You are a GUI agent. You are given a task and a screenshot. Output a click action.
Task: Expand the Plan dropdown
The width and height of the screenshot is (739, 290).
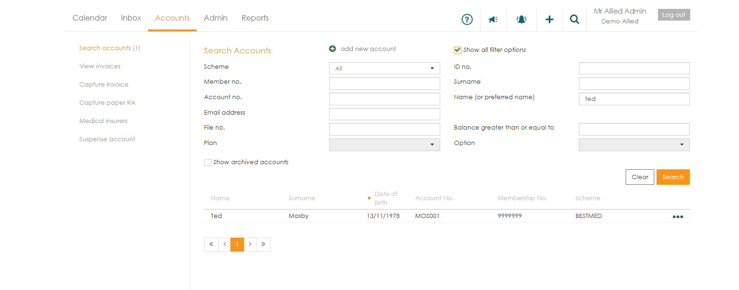384,145
